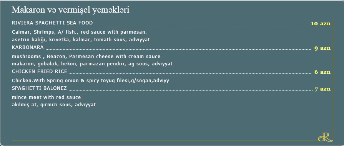The width and height of the screenshot is (344, 146).
Task: Click the 9 azn price
Action: click(x=322, y=48)
